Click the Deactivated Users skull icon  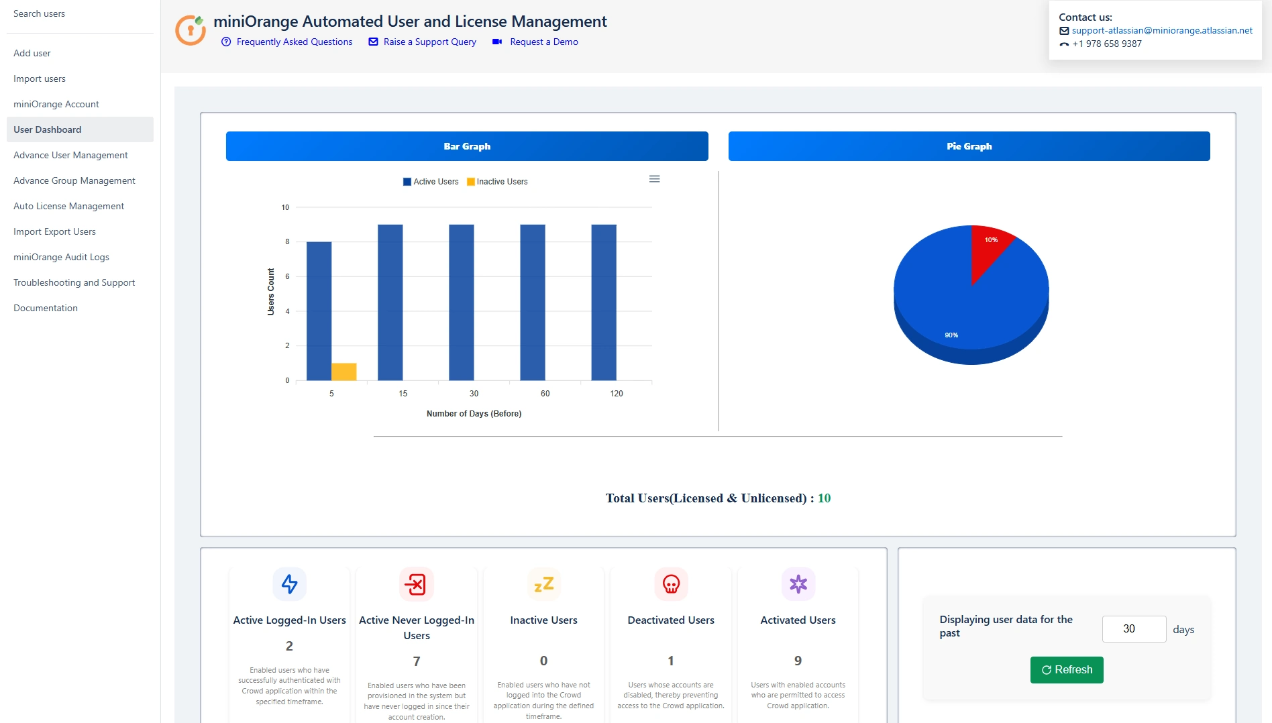tap(671, 584)
